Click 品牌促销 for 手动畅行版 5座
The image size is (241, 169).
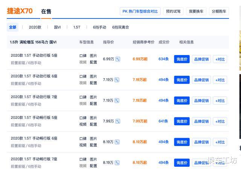coord(201,121)
